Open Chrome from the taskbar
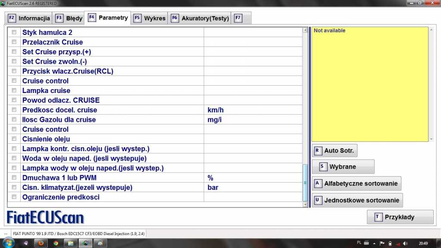Screen dimensions: 441x248 pyautogui.click(x=56, y=243)
